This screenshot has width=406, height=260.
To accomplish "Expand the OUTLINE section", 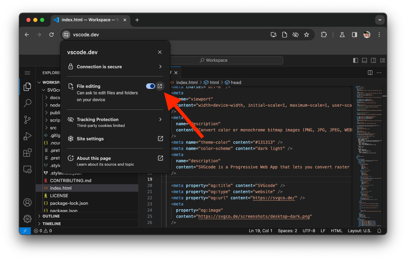I will pyautogui.click(x=50, y=216).
